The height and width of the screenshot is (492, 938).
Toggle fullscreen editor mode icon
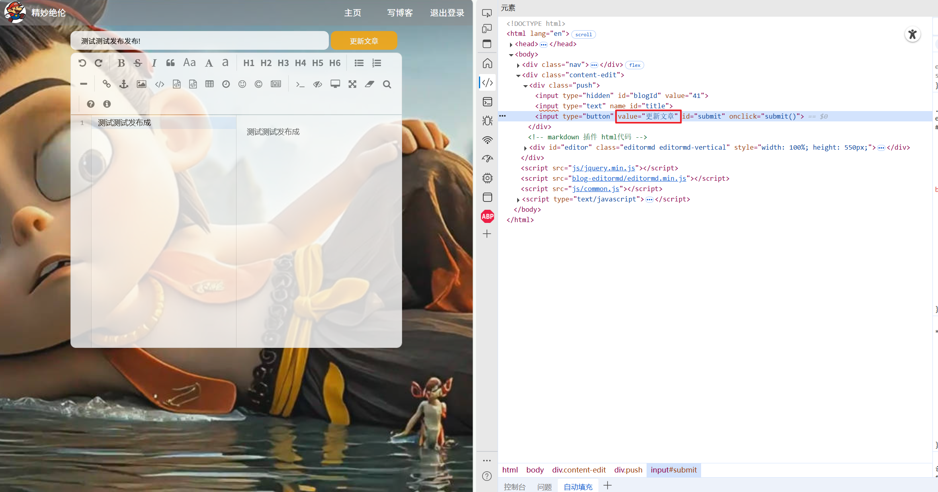point(352,84)
